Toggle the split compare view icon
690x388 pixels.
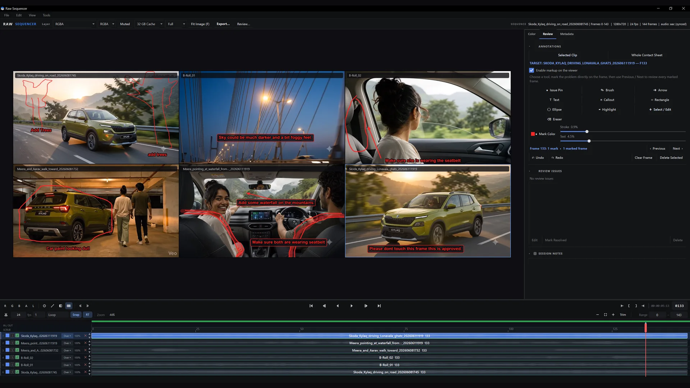pyautogui.click(x=60, y=306)
